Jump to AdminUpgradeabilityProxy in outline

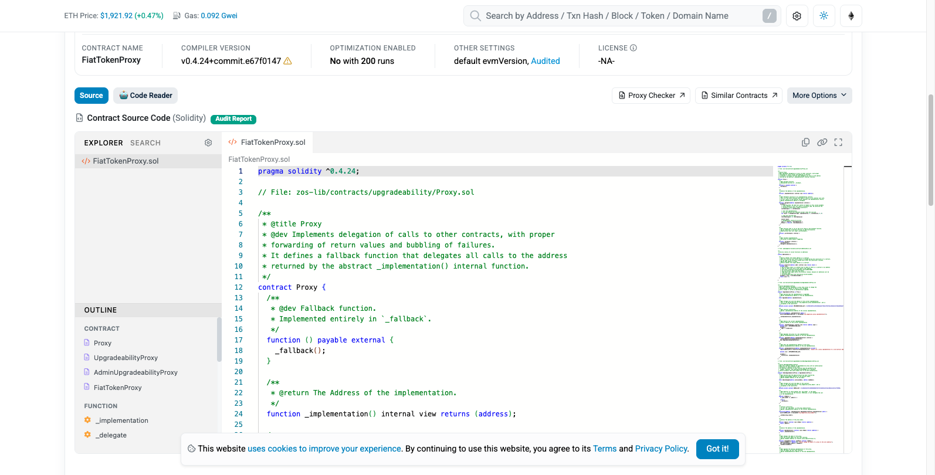(x=135, y=372)
